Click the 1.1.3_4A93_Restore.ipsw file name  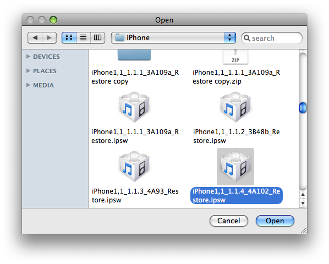click(x=135, y=195)
